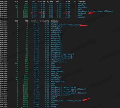Select kworker/u256:1-events_unbound process name
120x108 pixels.
66,101
